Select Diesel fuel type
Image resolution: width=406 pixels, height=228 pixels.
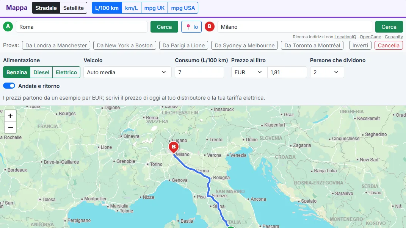[x=41, y=72]
